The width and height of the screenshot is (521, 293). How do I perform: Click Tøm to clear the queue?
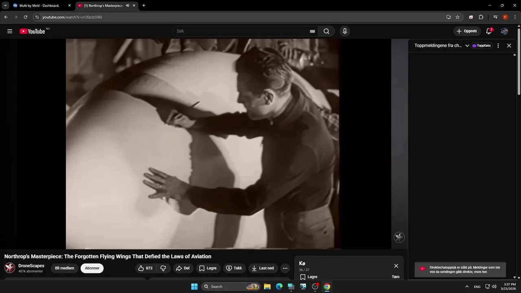point(395,277)
